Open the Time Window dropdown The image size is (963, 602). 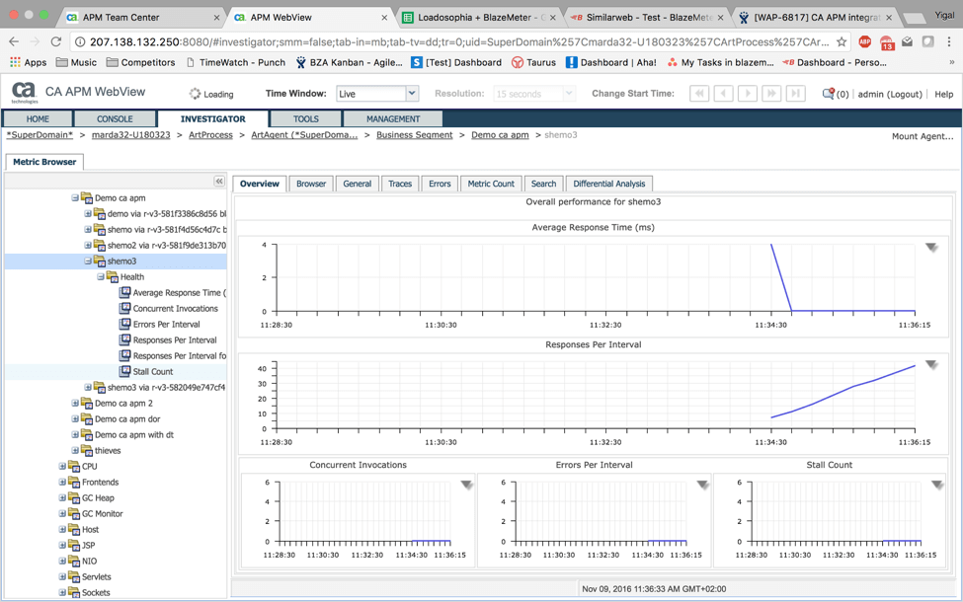tap(412, 94)
